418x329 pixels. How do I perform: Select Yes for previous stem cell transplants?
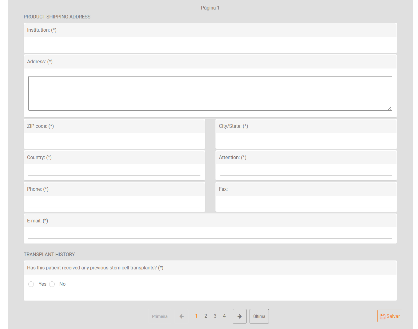click(x=31, y=284)
